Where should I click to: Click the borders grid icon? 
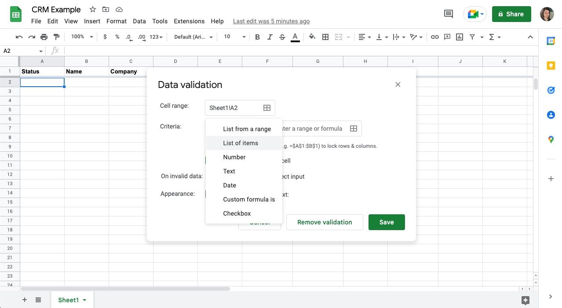[325, 37]
